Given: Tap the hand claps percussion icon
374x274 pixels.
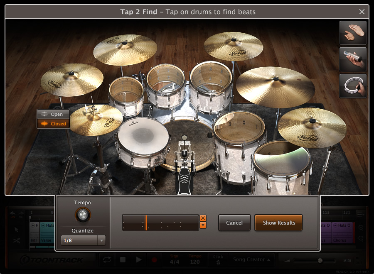Looking at the screenshot, I should point(353,33).
